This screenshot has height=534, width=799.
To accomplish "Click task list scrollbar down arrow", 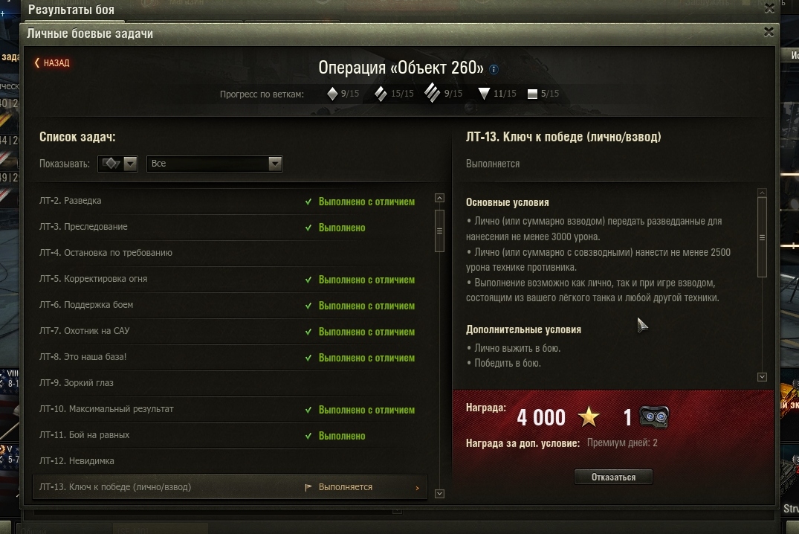I will tap(439, 494).
